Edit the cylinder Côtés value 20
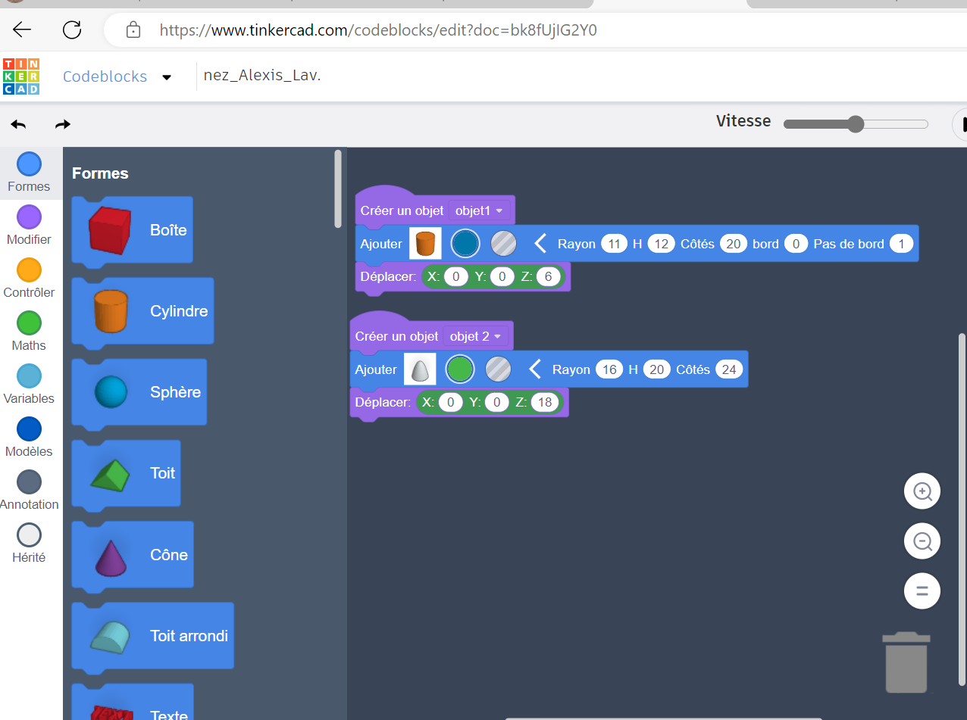 [x=734, y=244]
